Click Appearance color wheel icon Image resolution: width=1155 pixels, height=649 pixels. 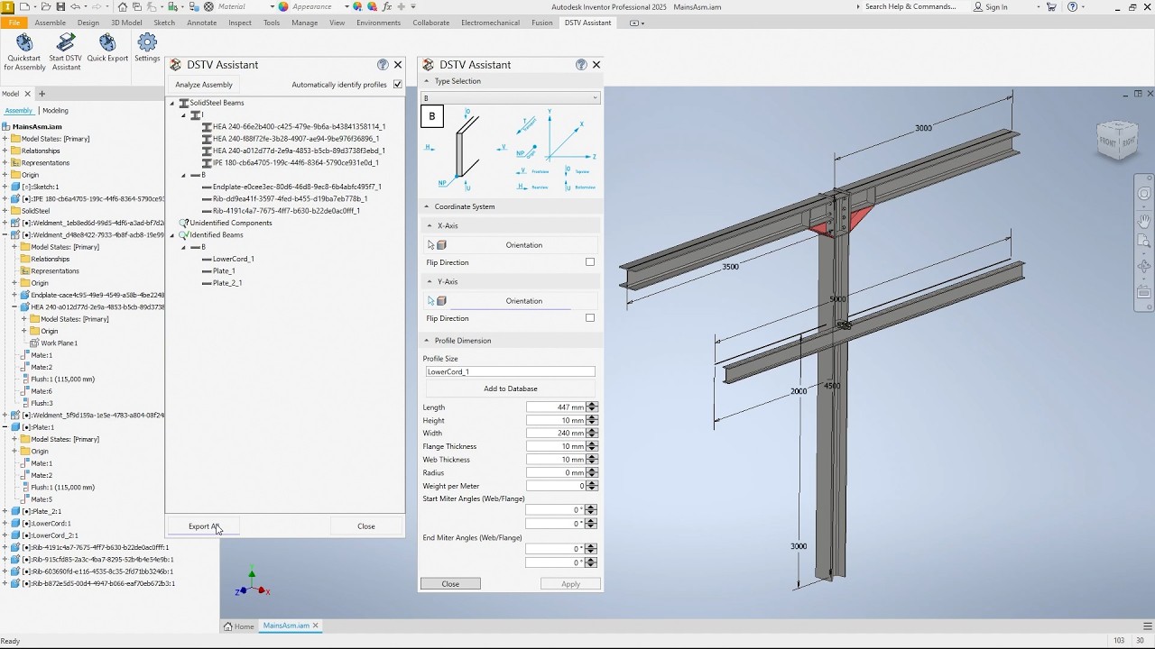click(x=283, y=6)
